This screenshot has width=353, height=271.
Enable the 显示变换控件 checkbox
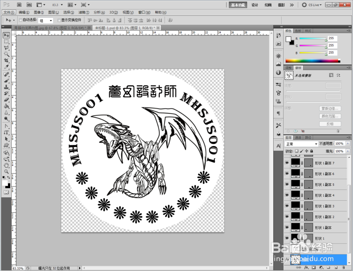click(x=59, y=20)
